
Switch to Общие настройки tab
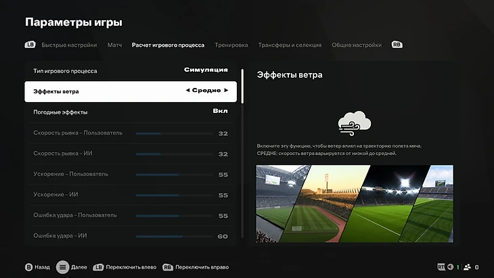(357, 45)
